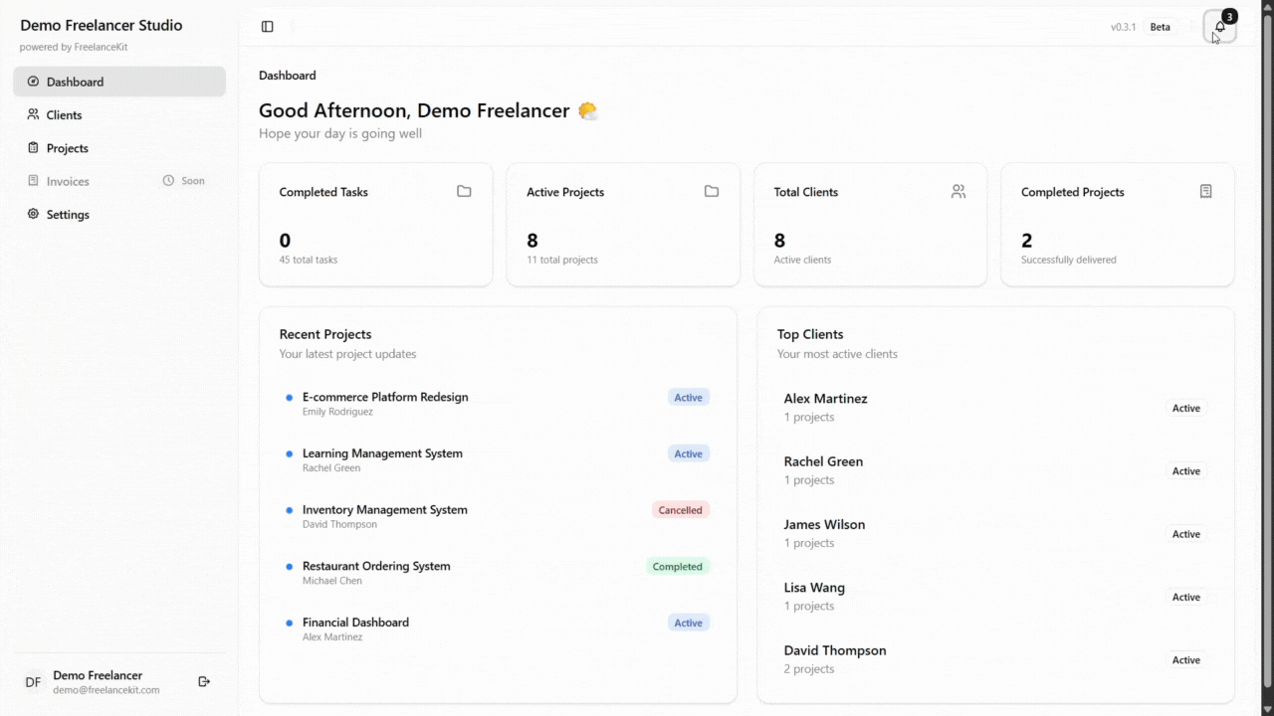Click the logout icon next to Demo Freelancer

pos(204,681)
